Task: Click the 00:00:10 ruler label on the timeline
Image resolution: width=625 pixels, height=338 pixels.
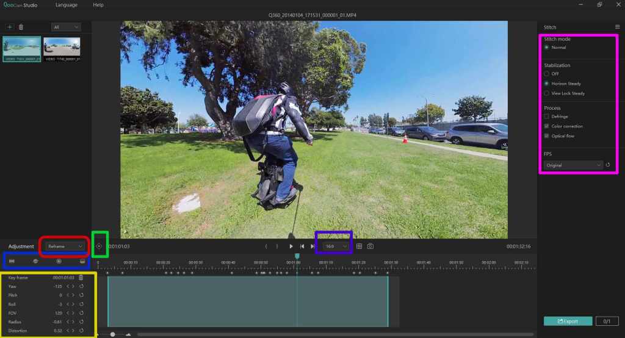Action: (131, 262)
